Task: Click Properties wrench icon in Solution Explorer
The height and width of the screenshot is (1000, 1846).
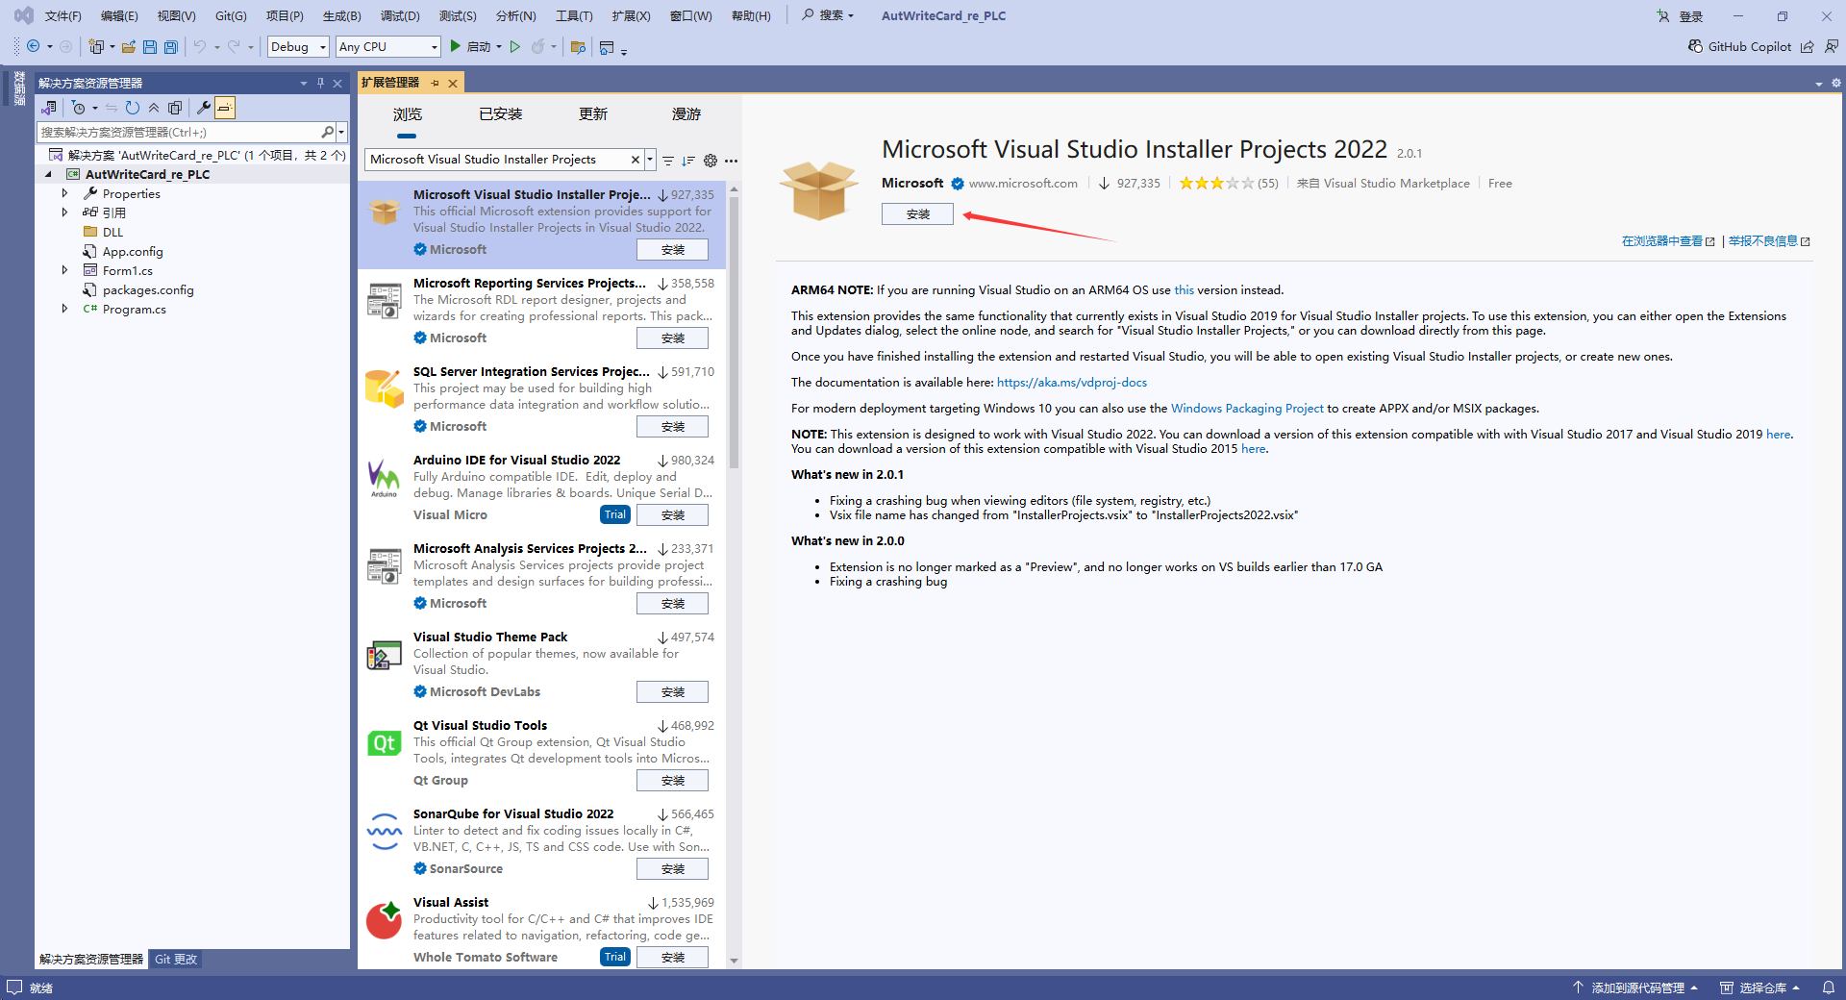Action: pyautogui.click(x=203, y=108)
